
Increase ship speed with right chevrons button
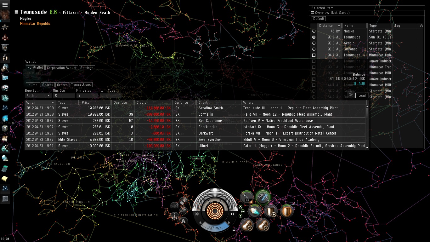click(233, 214)
